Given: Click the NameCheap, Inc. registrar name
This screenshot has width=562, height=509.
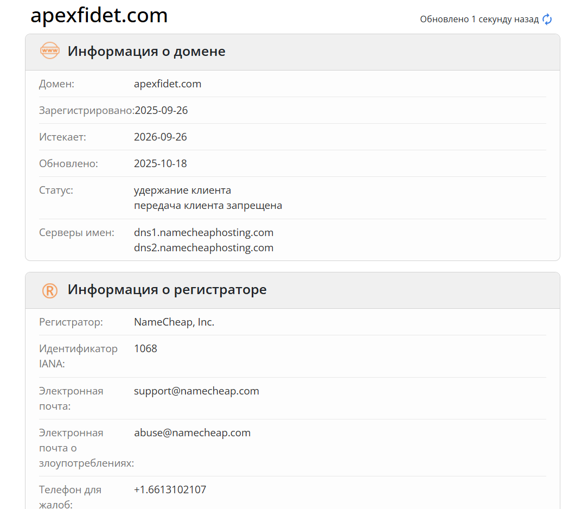Looking at the screenshot, I should [x=174, y=321].
